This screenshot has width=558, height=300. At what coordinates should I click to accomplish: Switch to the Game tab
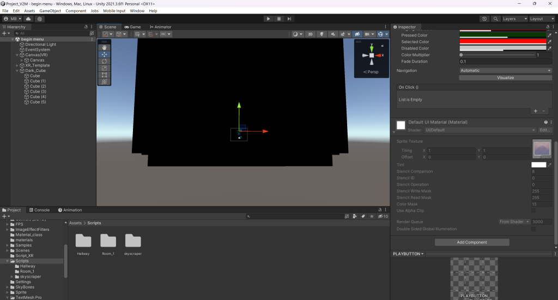(x=133, y=27)
